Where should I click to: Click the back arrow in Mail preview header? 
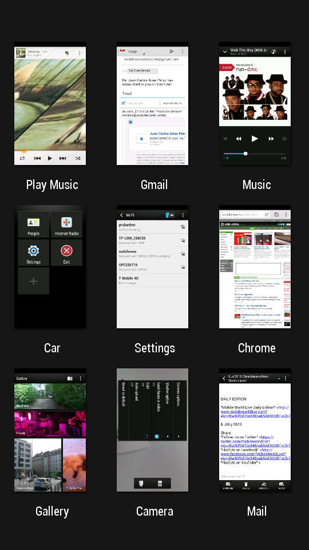click(x=224, y=379)
